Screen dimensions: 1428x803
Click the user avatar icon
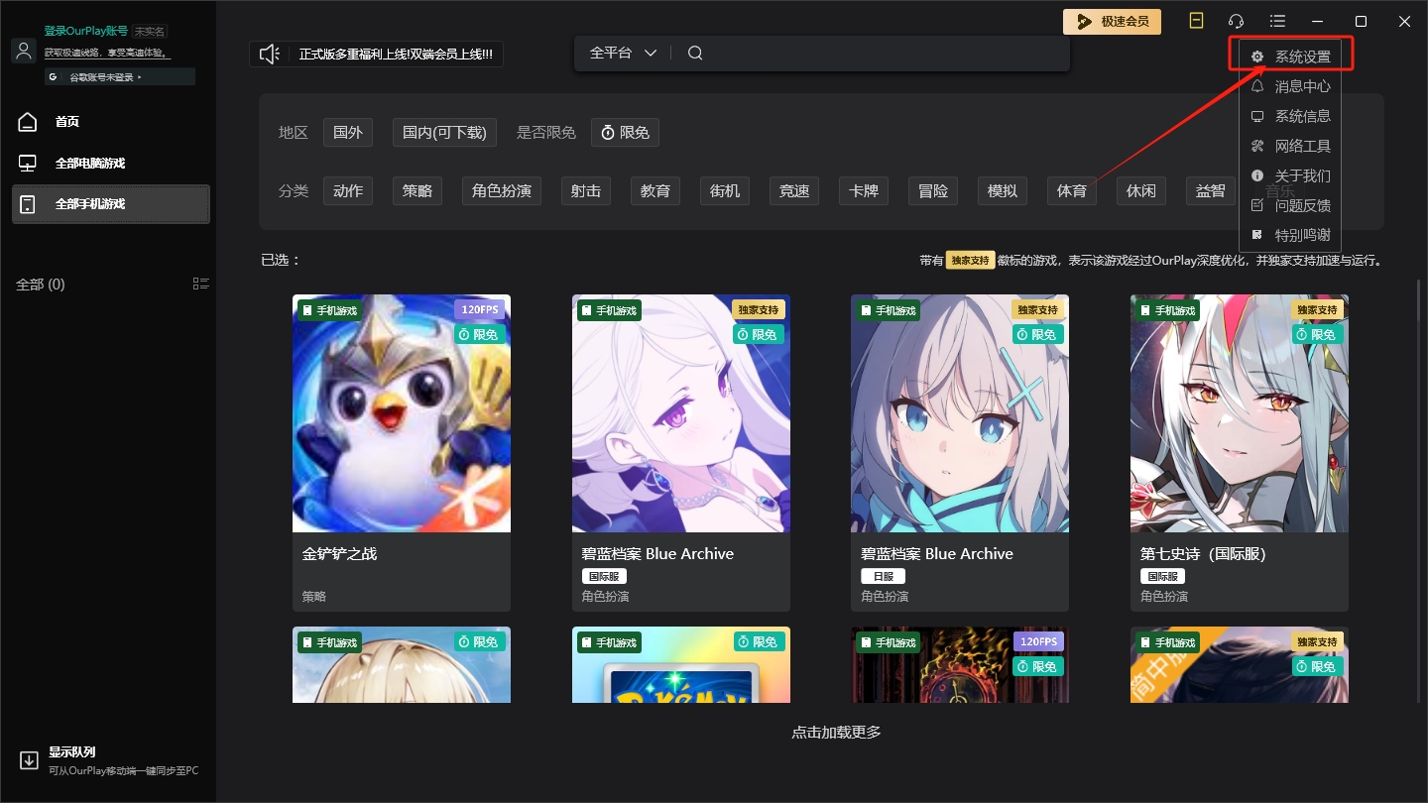tap(24, 51)
